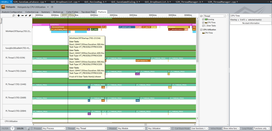Click the VTune Hotspots logo icon
The width and height of the screenshot is (272, 131).
click(3, 7)
